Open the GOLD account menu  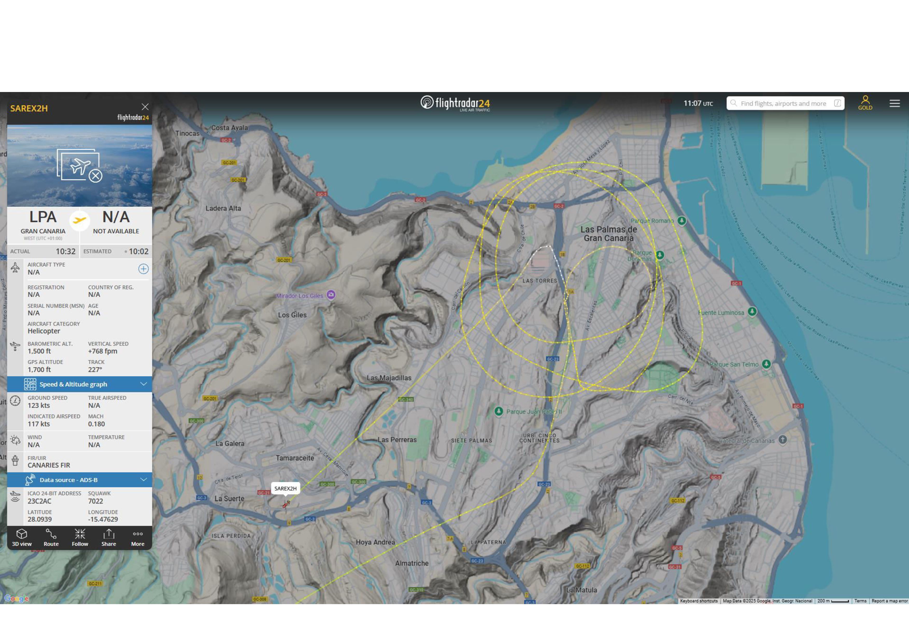click(865, 103)
